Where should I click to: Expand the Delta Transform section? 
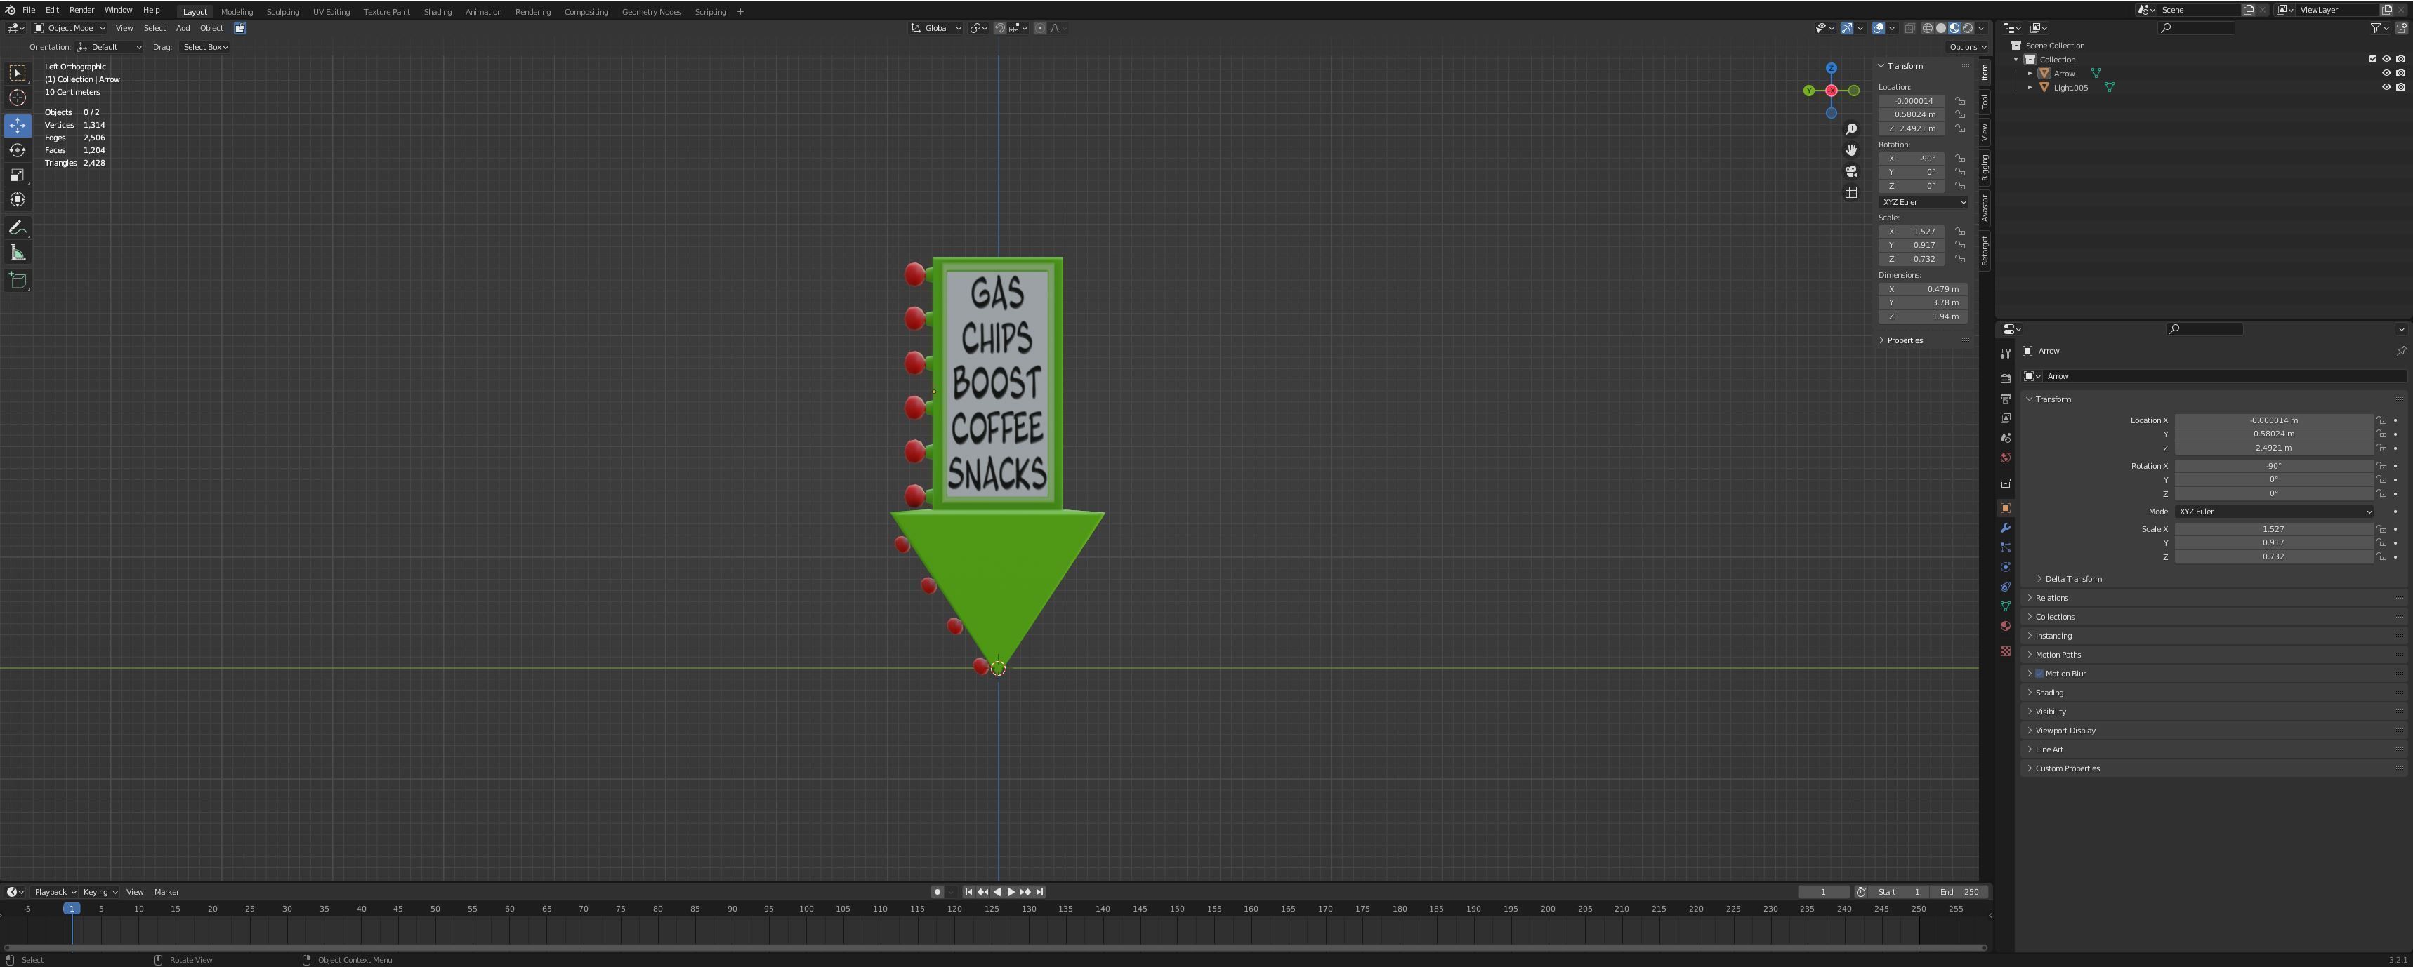[2072, 580]
